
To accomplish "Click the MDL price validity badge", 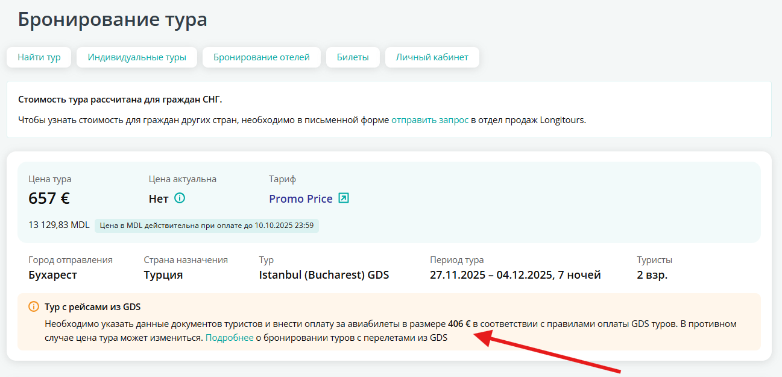I will (x=207, y=225).
